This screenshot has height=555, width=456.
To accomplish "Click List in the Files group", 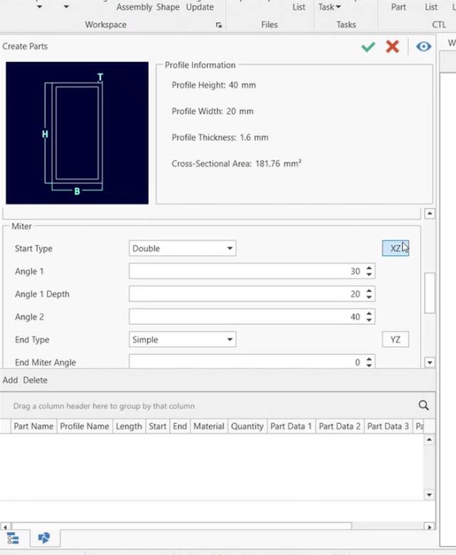I will point(299,6).
